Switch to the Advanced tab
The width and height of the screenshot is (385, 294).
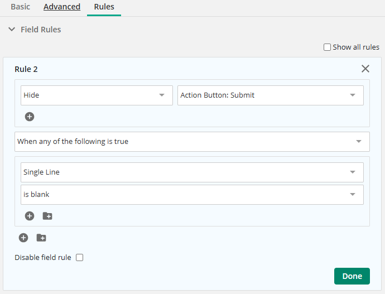(x=62, y=7)
